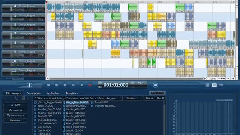
Task: Click the computer drive icon in file manager
Action: [x=23, y=98]
